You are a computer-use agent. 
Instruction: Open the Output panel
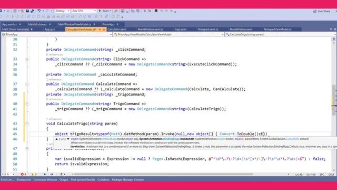(x=64, y=179)
